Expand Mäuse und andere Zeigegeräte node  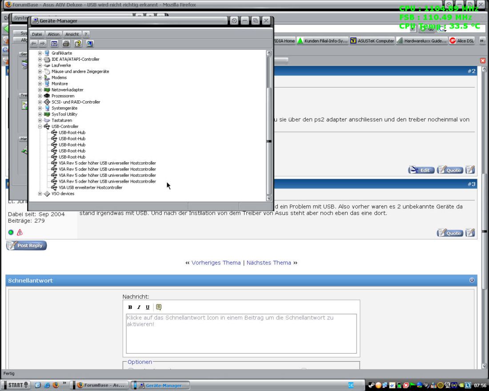(40, 72)
